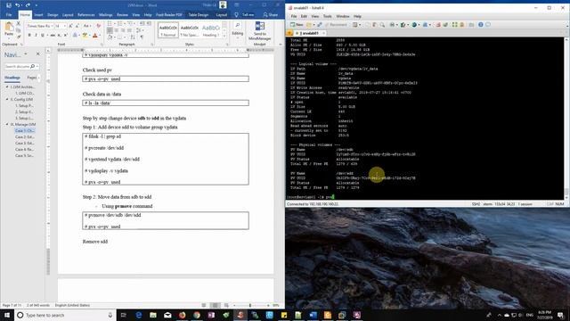The height and width of the screenshot is (321, 570).
Task: Toggle superscript formatting
Action: pyautogui.click(x=65, y=36)
